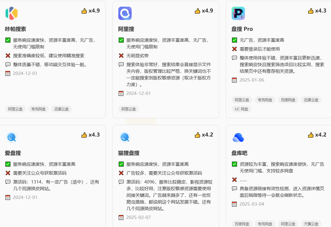Image resolution: width=331 pixels, height=227 pixels.
Task: Click the 天翼云盘 tag on 盘库吧 card
Action: (x=311, y=224)
